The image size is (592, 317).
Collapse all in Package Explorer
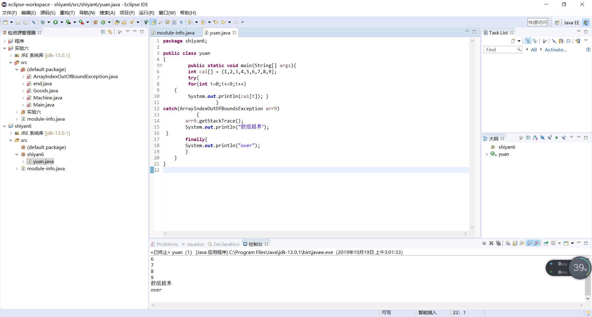103,32
